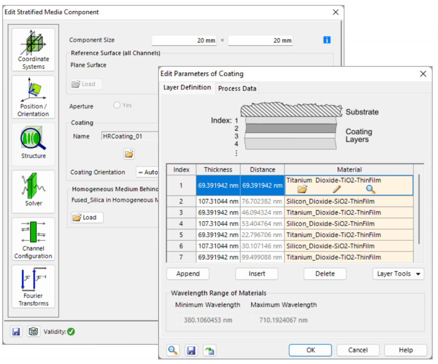Click the Delete layer button
Viewport: 438px width, 364px height.
coord(325,274)
